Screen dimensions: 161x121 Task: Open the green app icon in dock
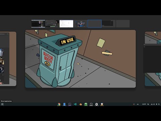(x=86, y=104)
